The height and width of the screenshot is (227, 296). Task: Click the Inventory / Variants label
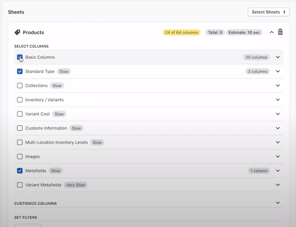tap(45, 100)
